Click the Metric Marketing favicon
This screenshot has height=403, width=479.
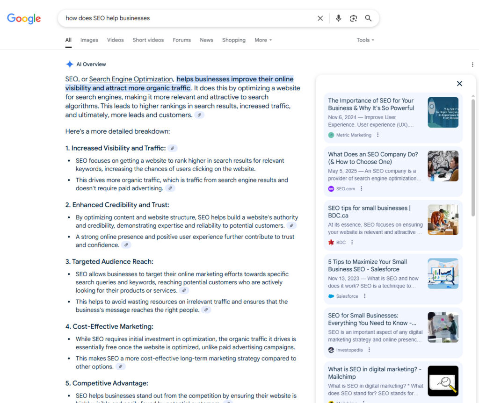(x=331, y=135)
